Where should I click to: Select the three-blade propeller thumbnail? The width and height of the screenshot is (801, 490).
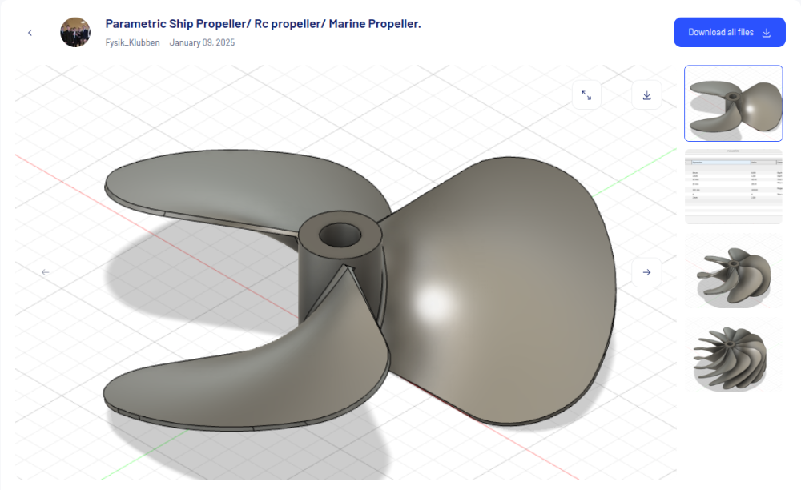[733, 103]
